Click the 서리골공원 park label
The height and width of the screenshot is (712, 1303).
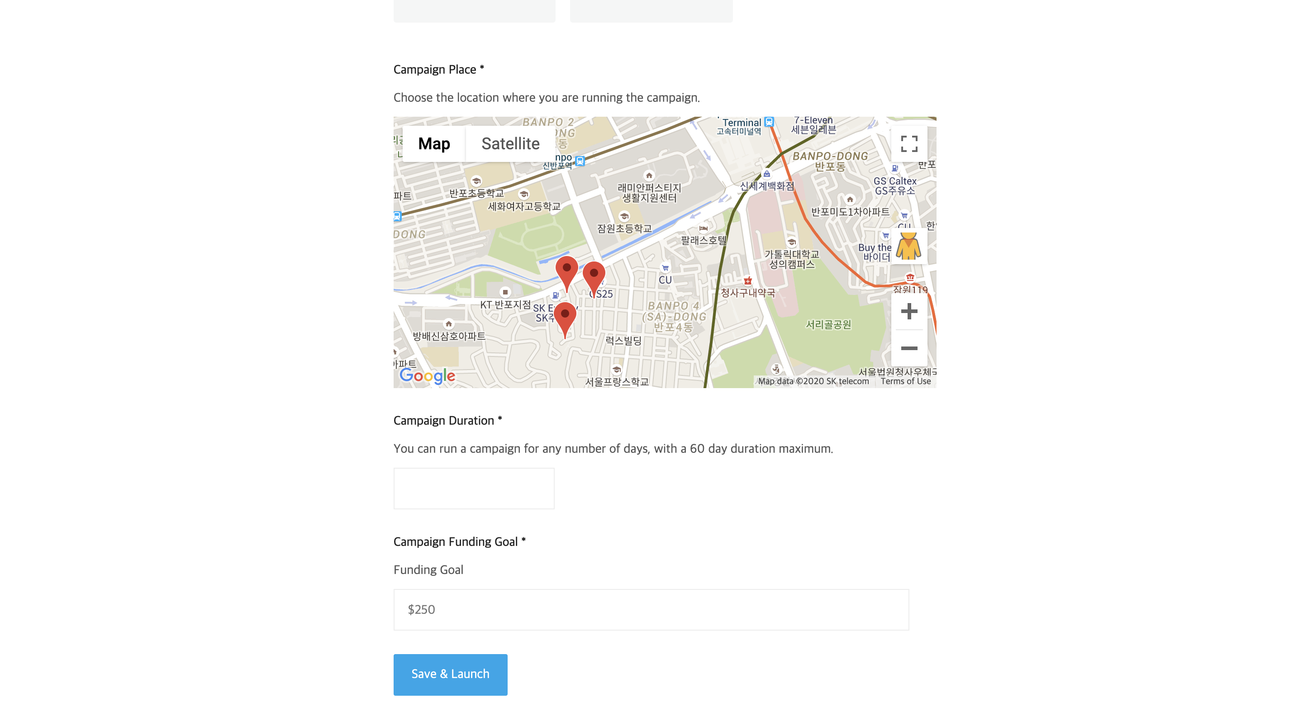pos(828,325)
